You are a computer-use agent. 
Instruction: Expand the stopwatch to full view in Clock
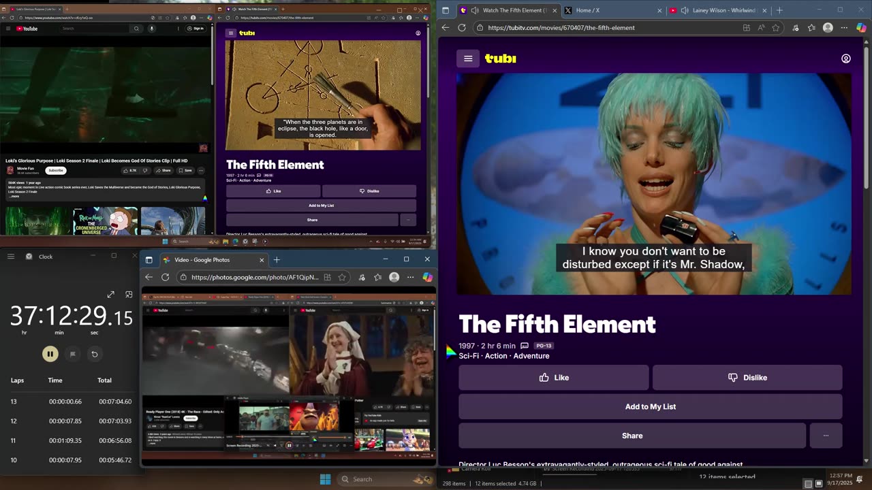click(110, 295)
